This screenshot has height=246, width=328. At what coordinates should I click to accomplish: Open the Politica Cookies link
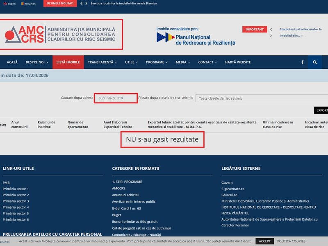291,241
